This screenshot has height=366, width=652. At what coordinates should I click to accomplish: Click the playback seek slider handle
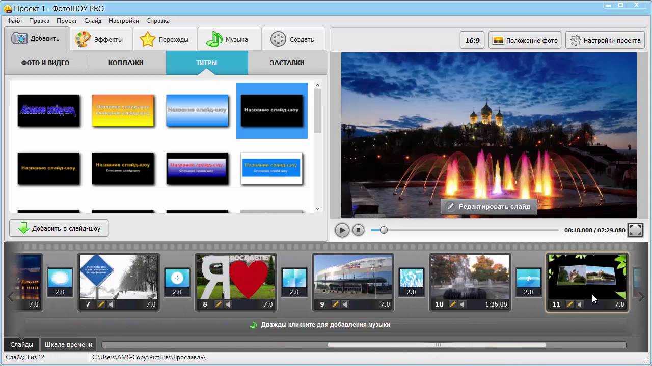click(x=384, y=230)
